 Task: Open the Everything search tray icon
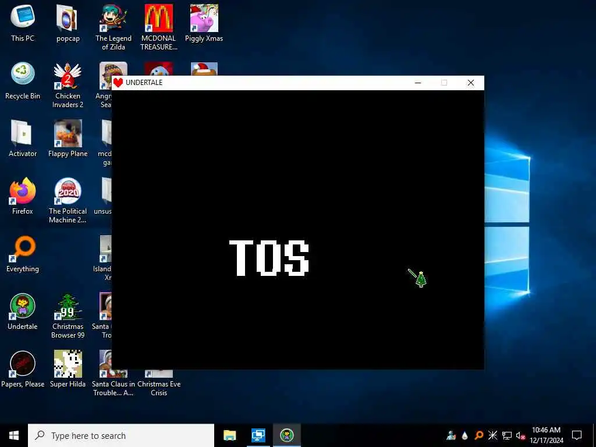478,435
